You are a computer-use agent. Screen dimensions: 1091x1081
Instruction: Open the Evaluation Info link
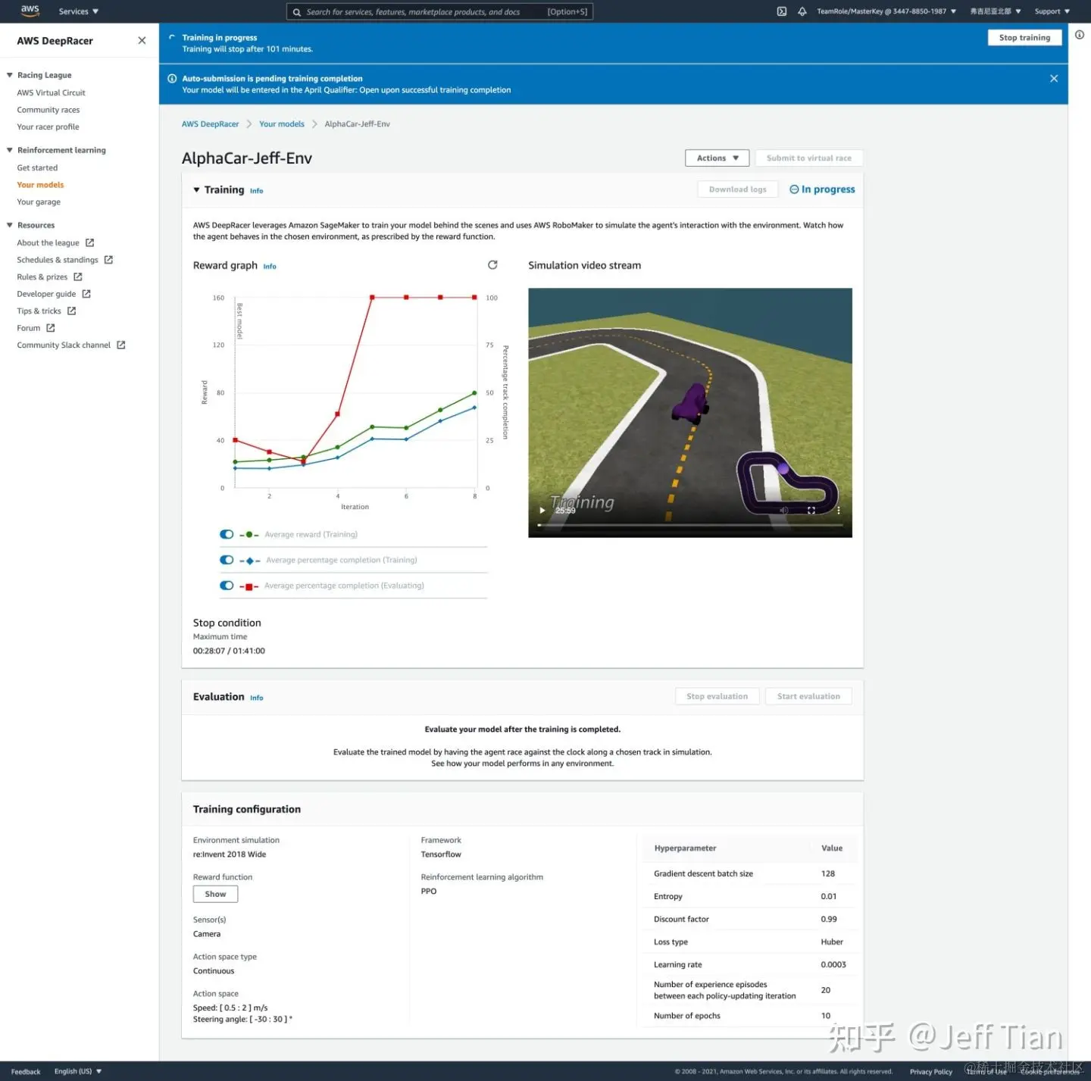coord(257,698)
